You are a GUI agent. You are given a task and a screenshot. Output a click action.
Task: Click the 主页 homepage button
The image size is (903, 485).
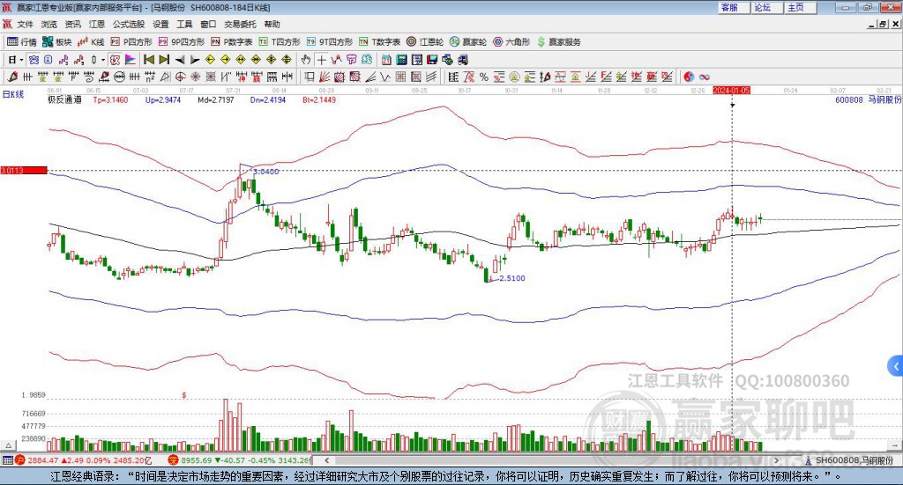pyautogui.click(x=800, y=7)
